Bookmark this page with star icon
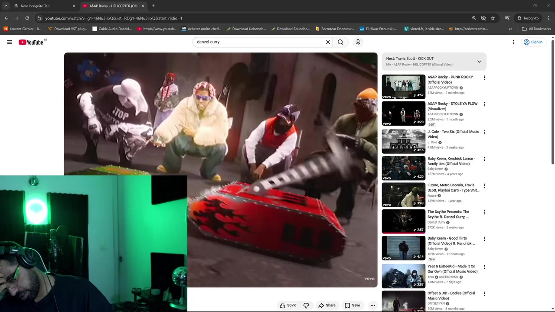 pyautogui.click(x=493, y=18)
